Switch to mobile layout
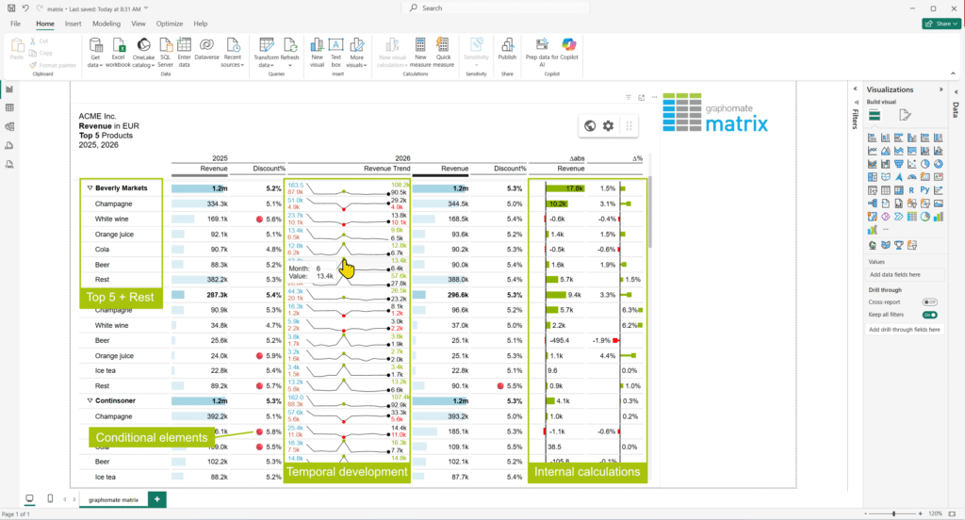The width and height of the screenshot is (965, 520). point(50,498)
